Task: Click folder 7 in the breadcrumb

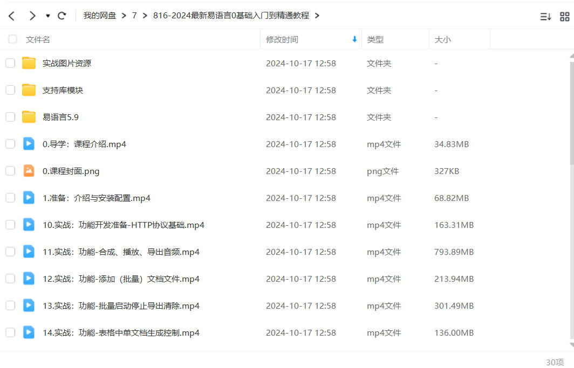Action: 134,15
